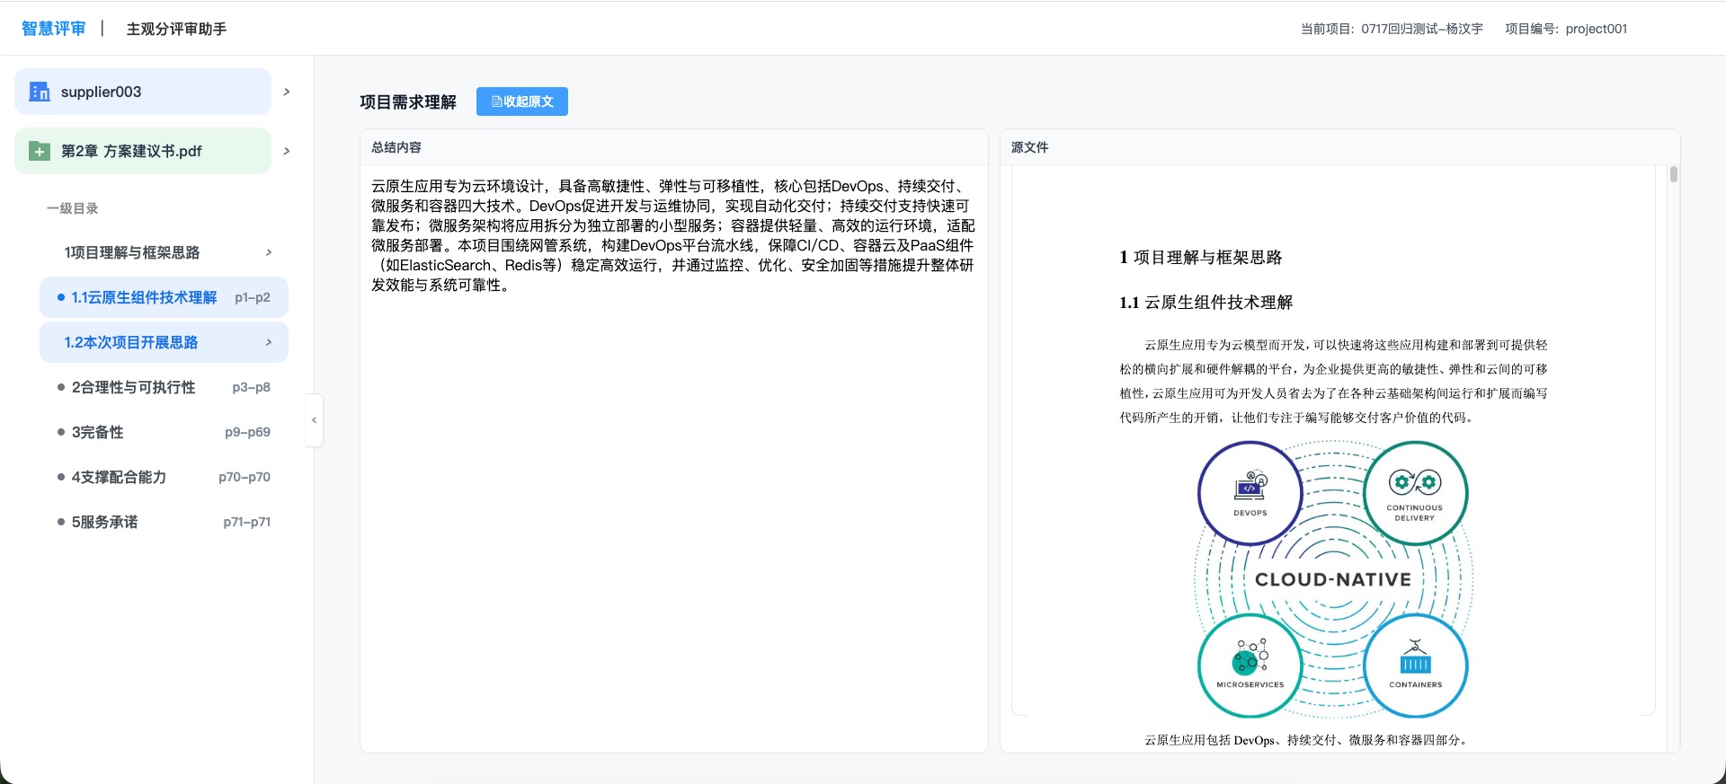Select 1.1云原生组件技术理解 entry

pyautogui.click(x=144, y=297)
